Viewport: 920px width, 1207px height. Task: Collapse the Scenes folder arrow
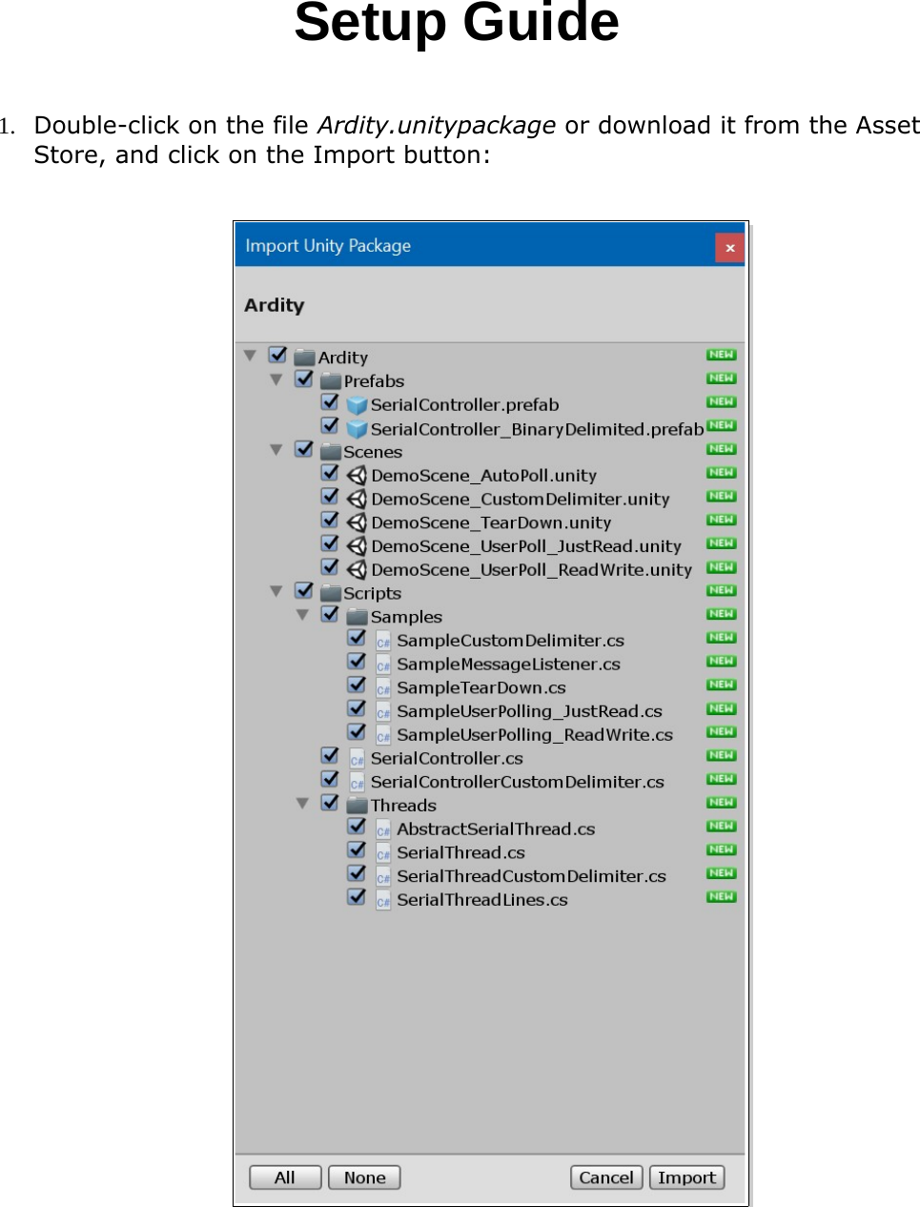pos(276,450)
